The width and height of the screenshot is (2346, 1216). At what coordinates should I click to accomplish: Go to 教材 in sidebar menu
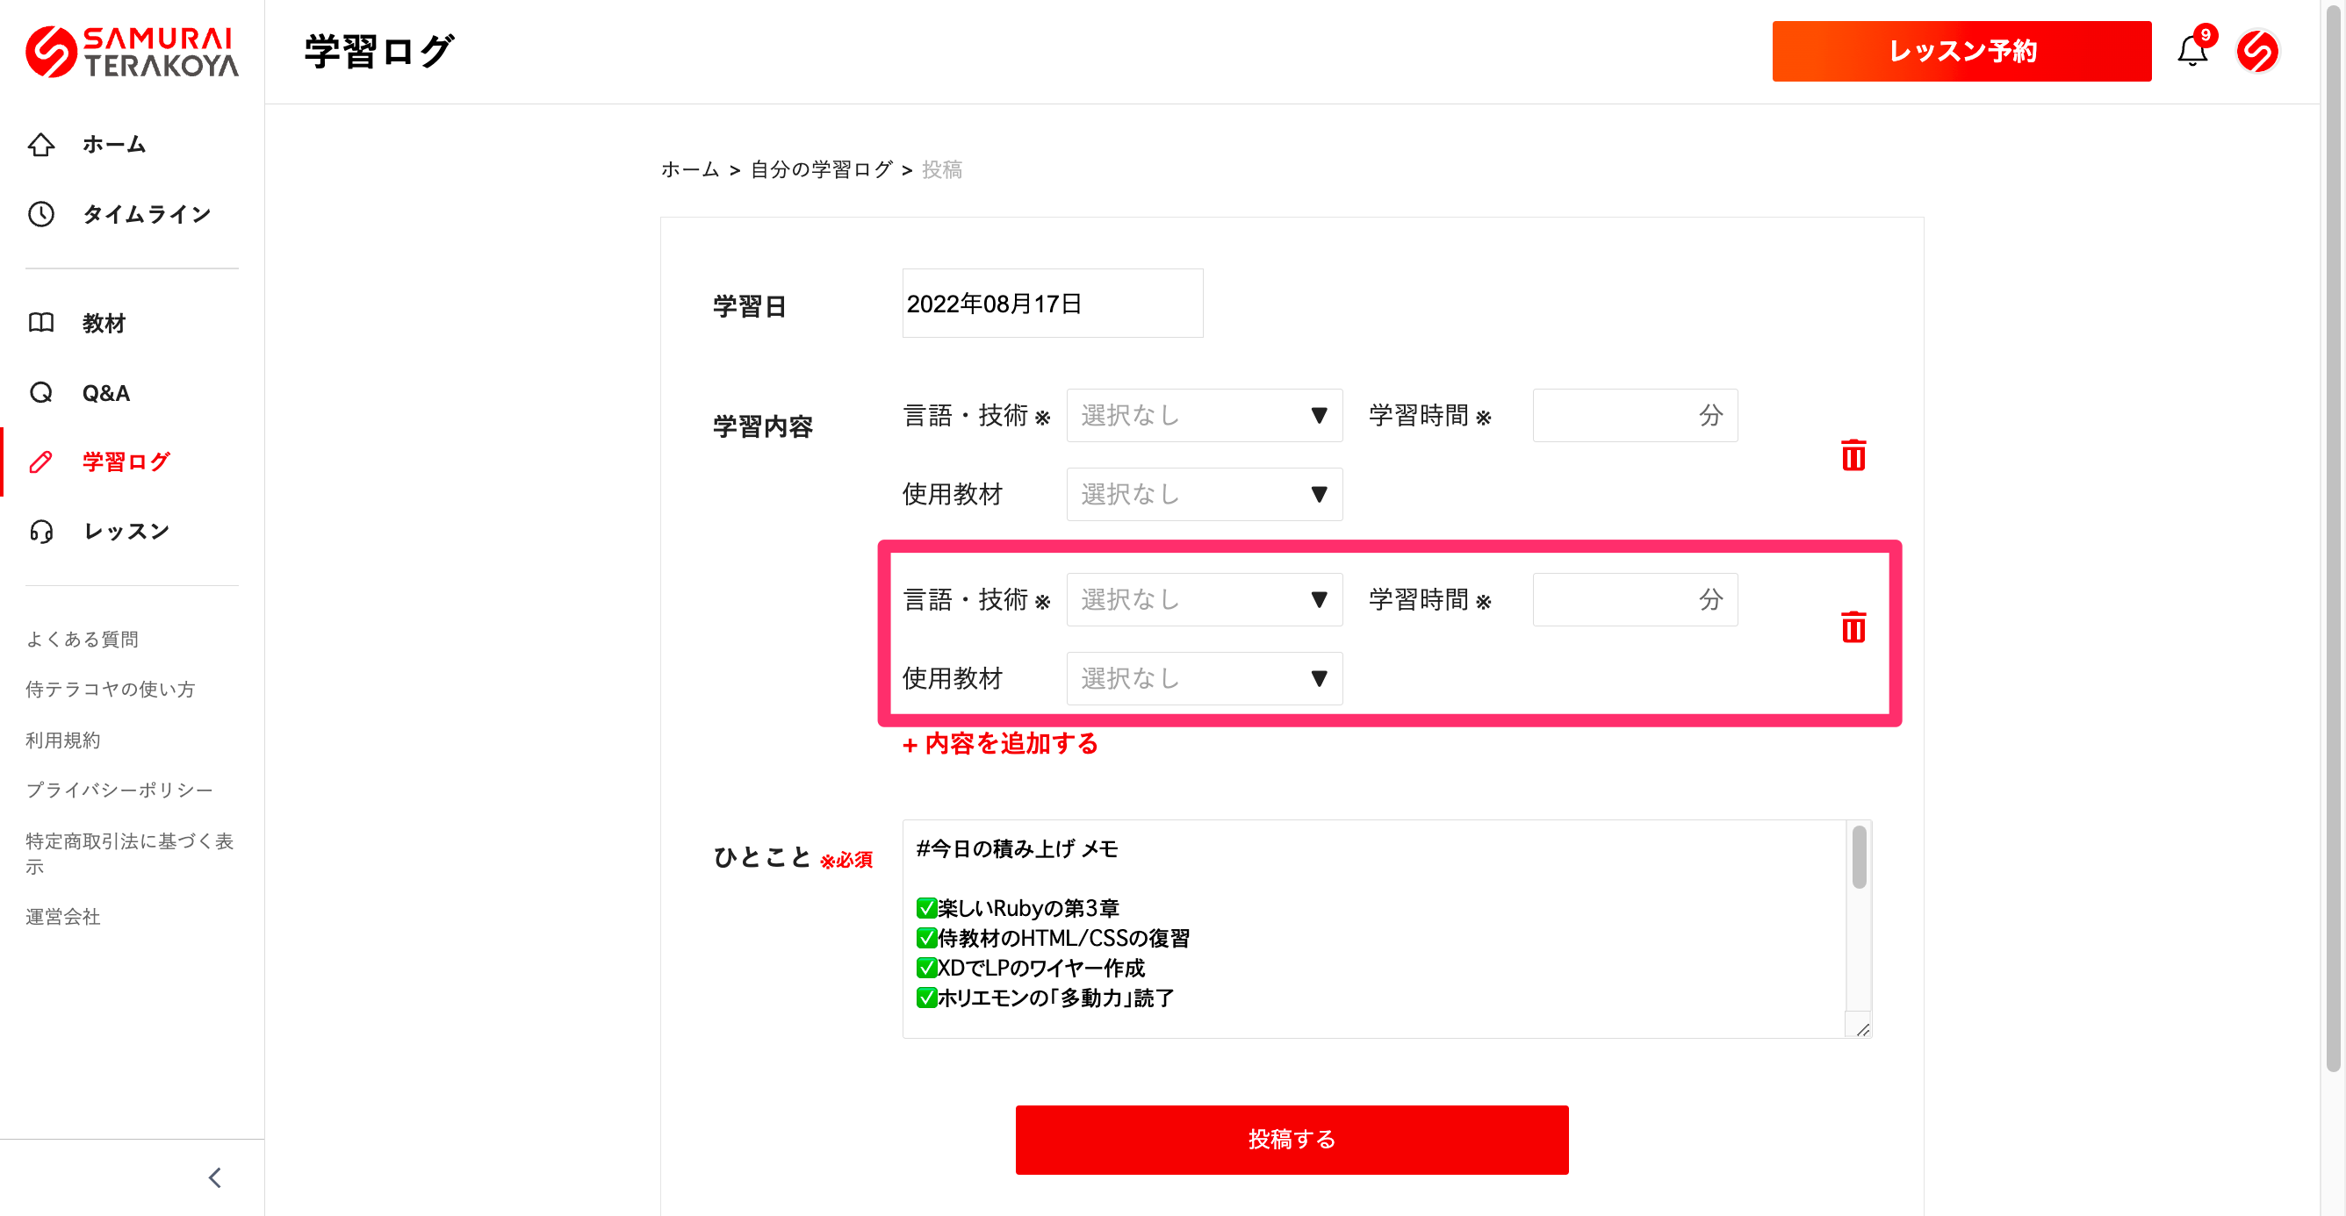104,323
